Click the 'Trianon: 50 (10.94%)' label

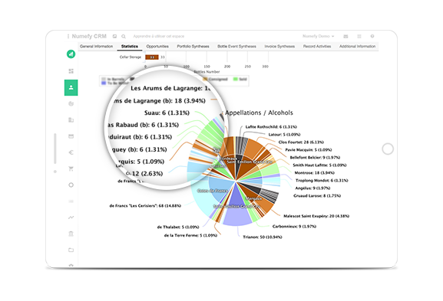click(263, 237)
